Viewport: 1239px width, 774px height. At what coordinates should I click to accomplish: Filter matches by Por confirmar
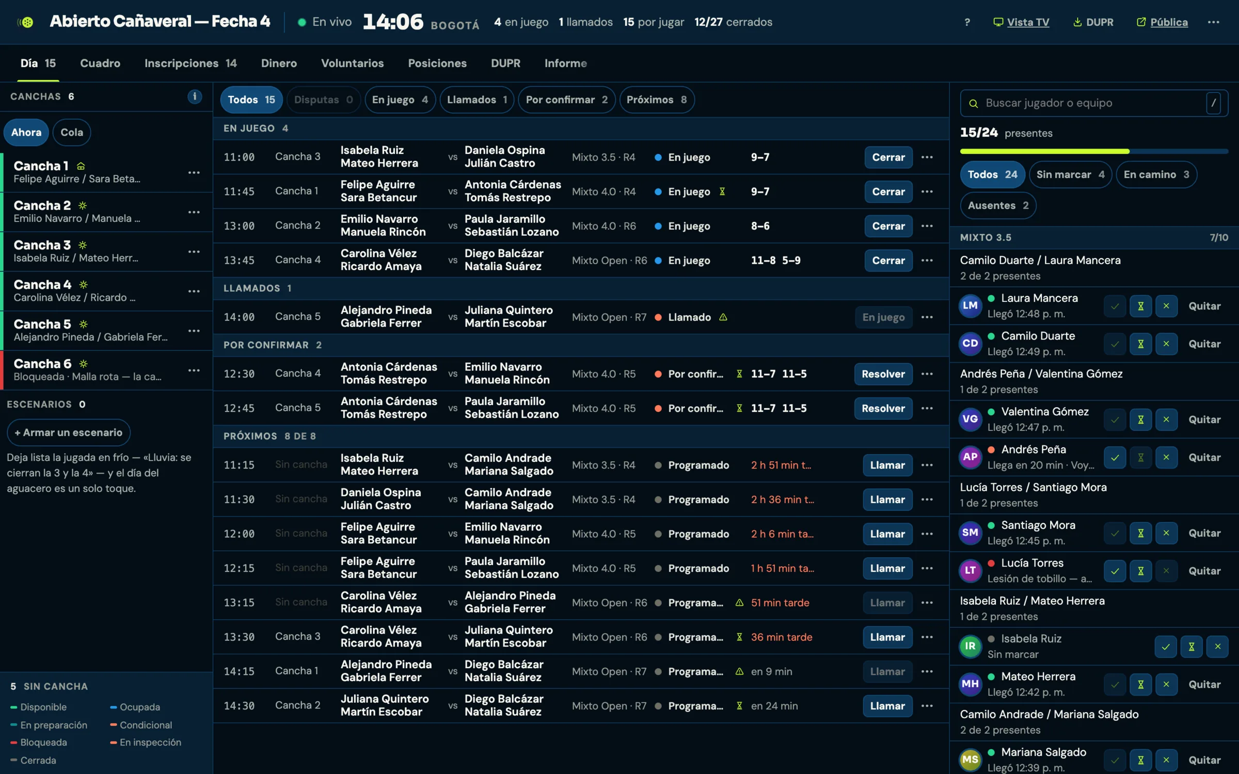coord(566,100)
